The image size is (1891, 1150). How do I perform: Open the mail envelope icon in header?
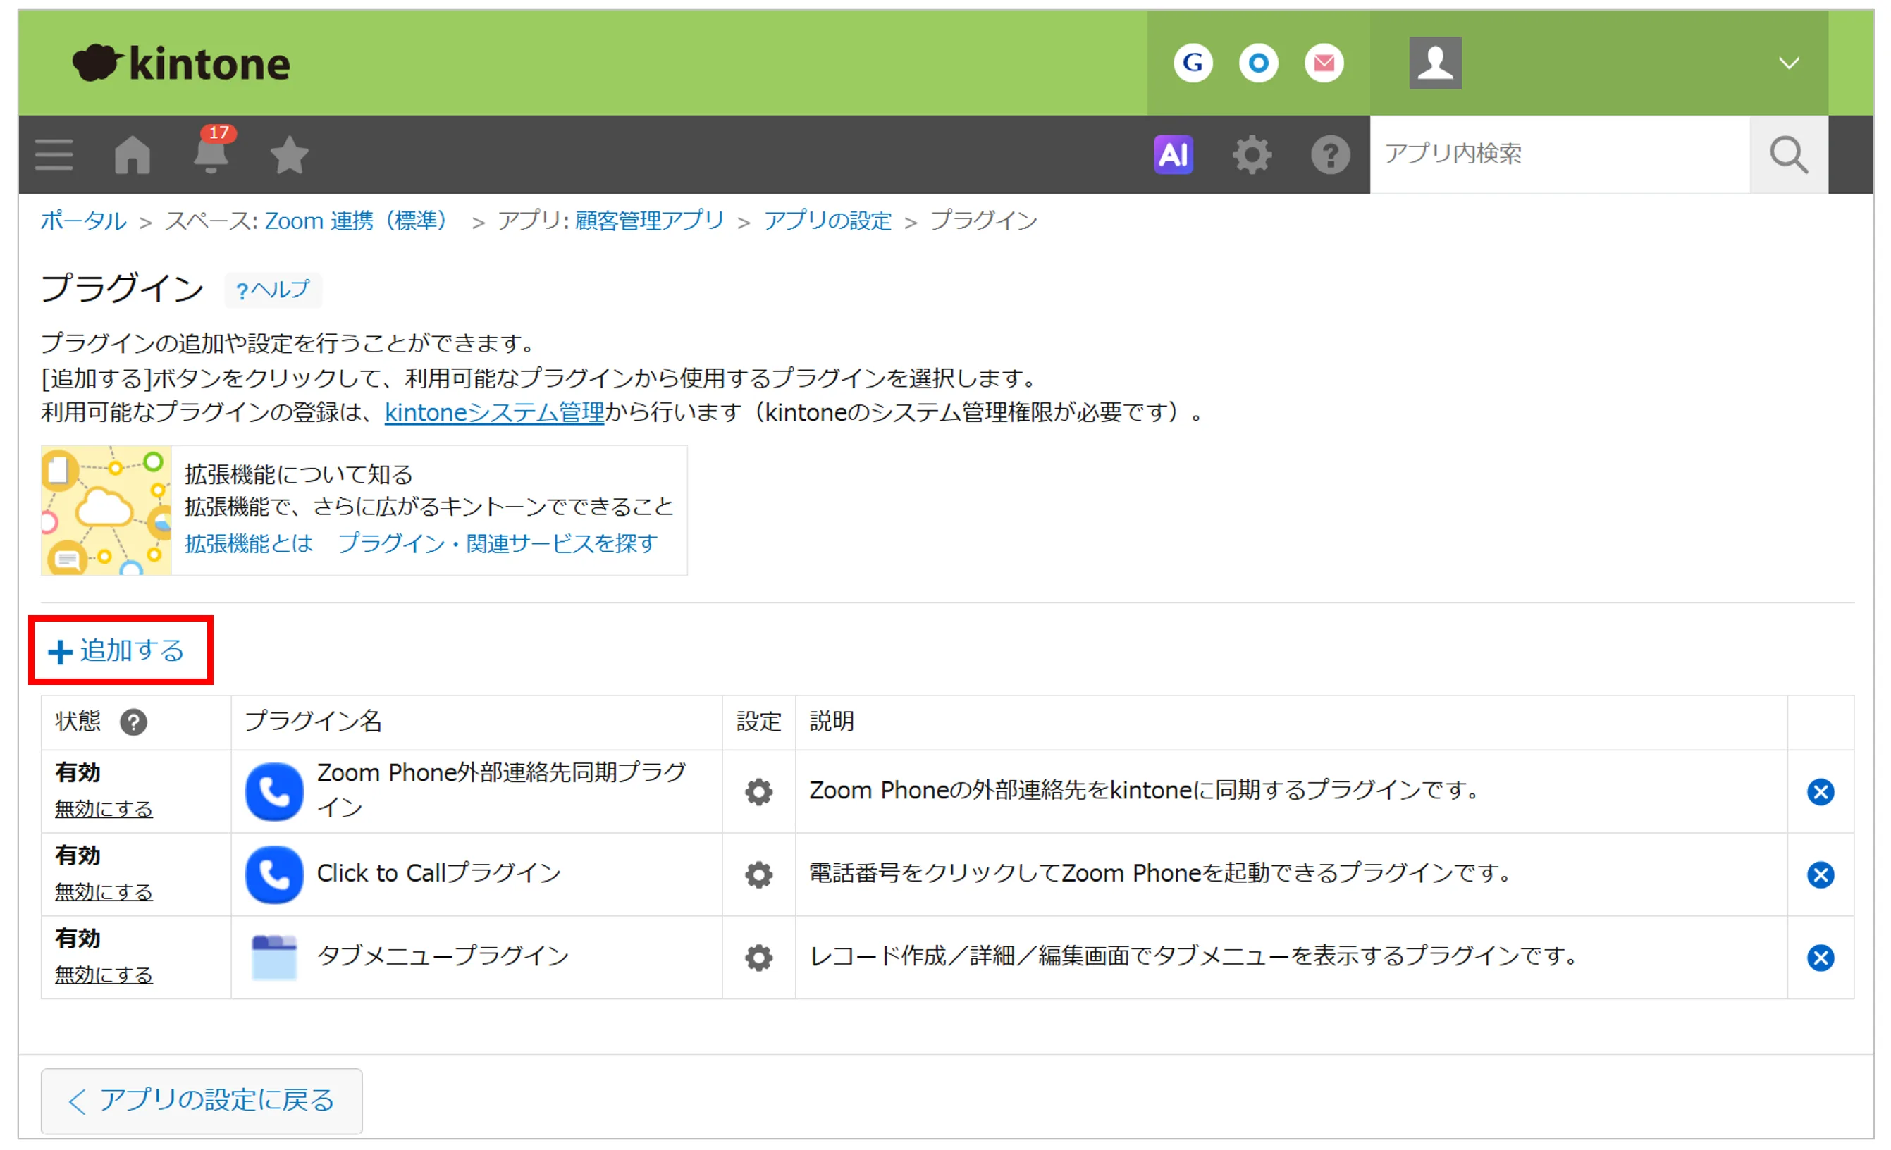1324,63
